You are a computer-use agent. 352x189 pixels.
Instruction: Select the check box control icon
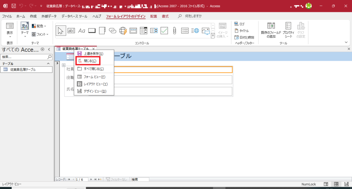click(164, 30)
